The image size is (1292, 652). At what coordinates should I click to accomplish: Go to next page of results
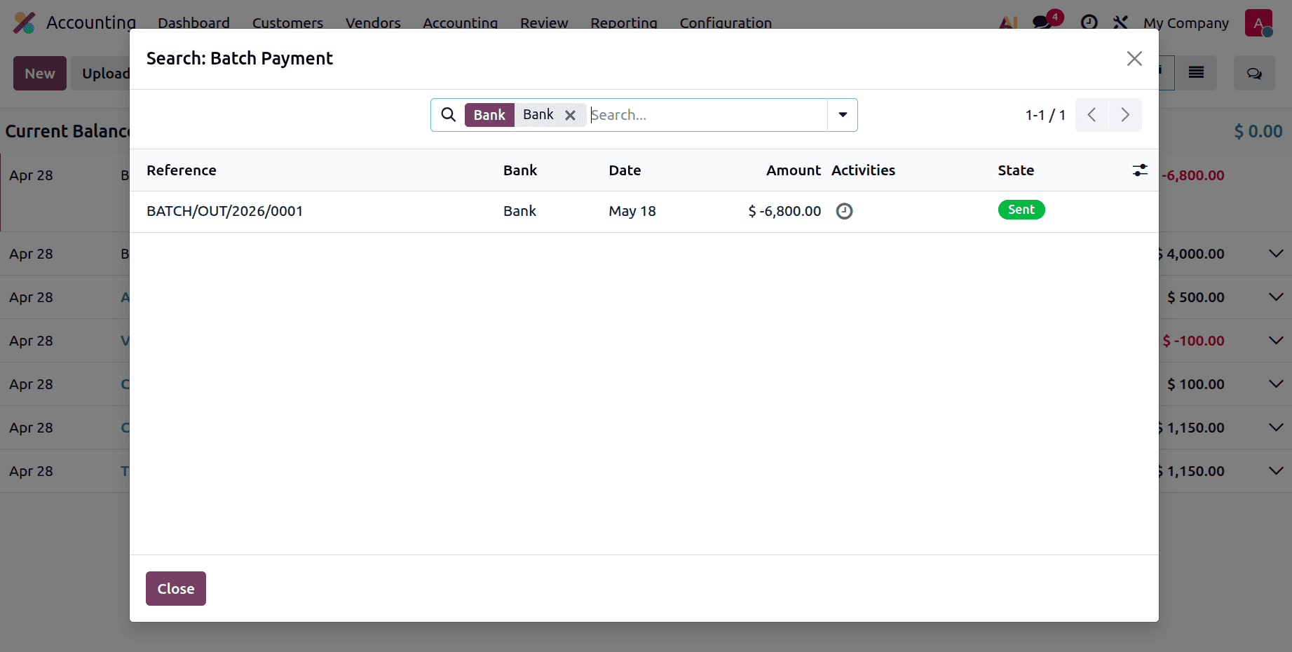[x=1125, y=115]
